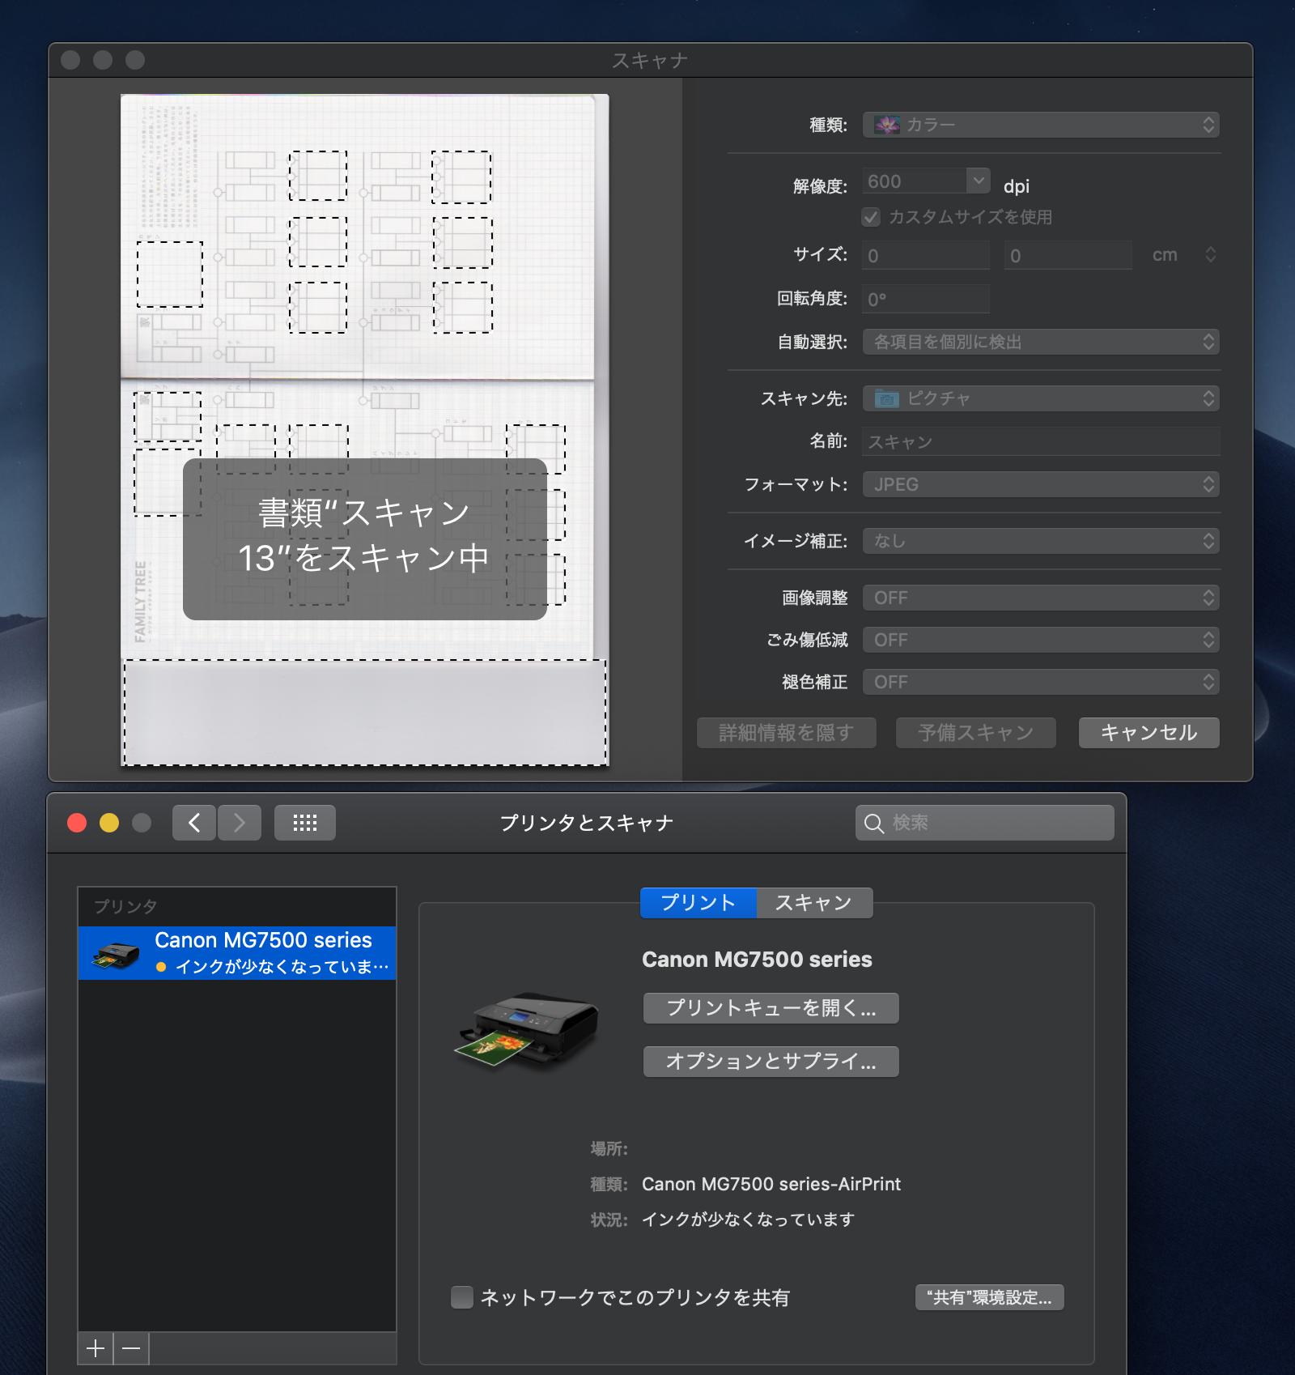Click the large bottom selection box in the scan preview
The width and height of the screenshot is (1295, 1375).
click(x=365, y=712)
